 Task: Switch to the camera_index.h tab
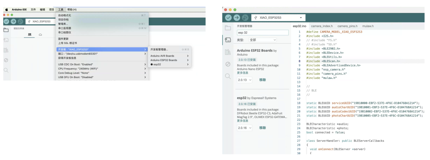pos(322,26)
